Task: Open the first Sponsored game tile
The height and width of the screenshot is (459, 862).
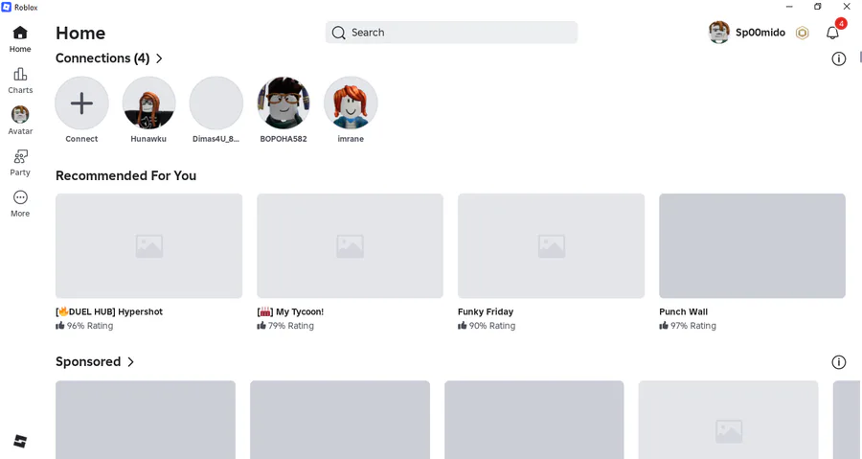Action: tap(146, 420)
